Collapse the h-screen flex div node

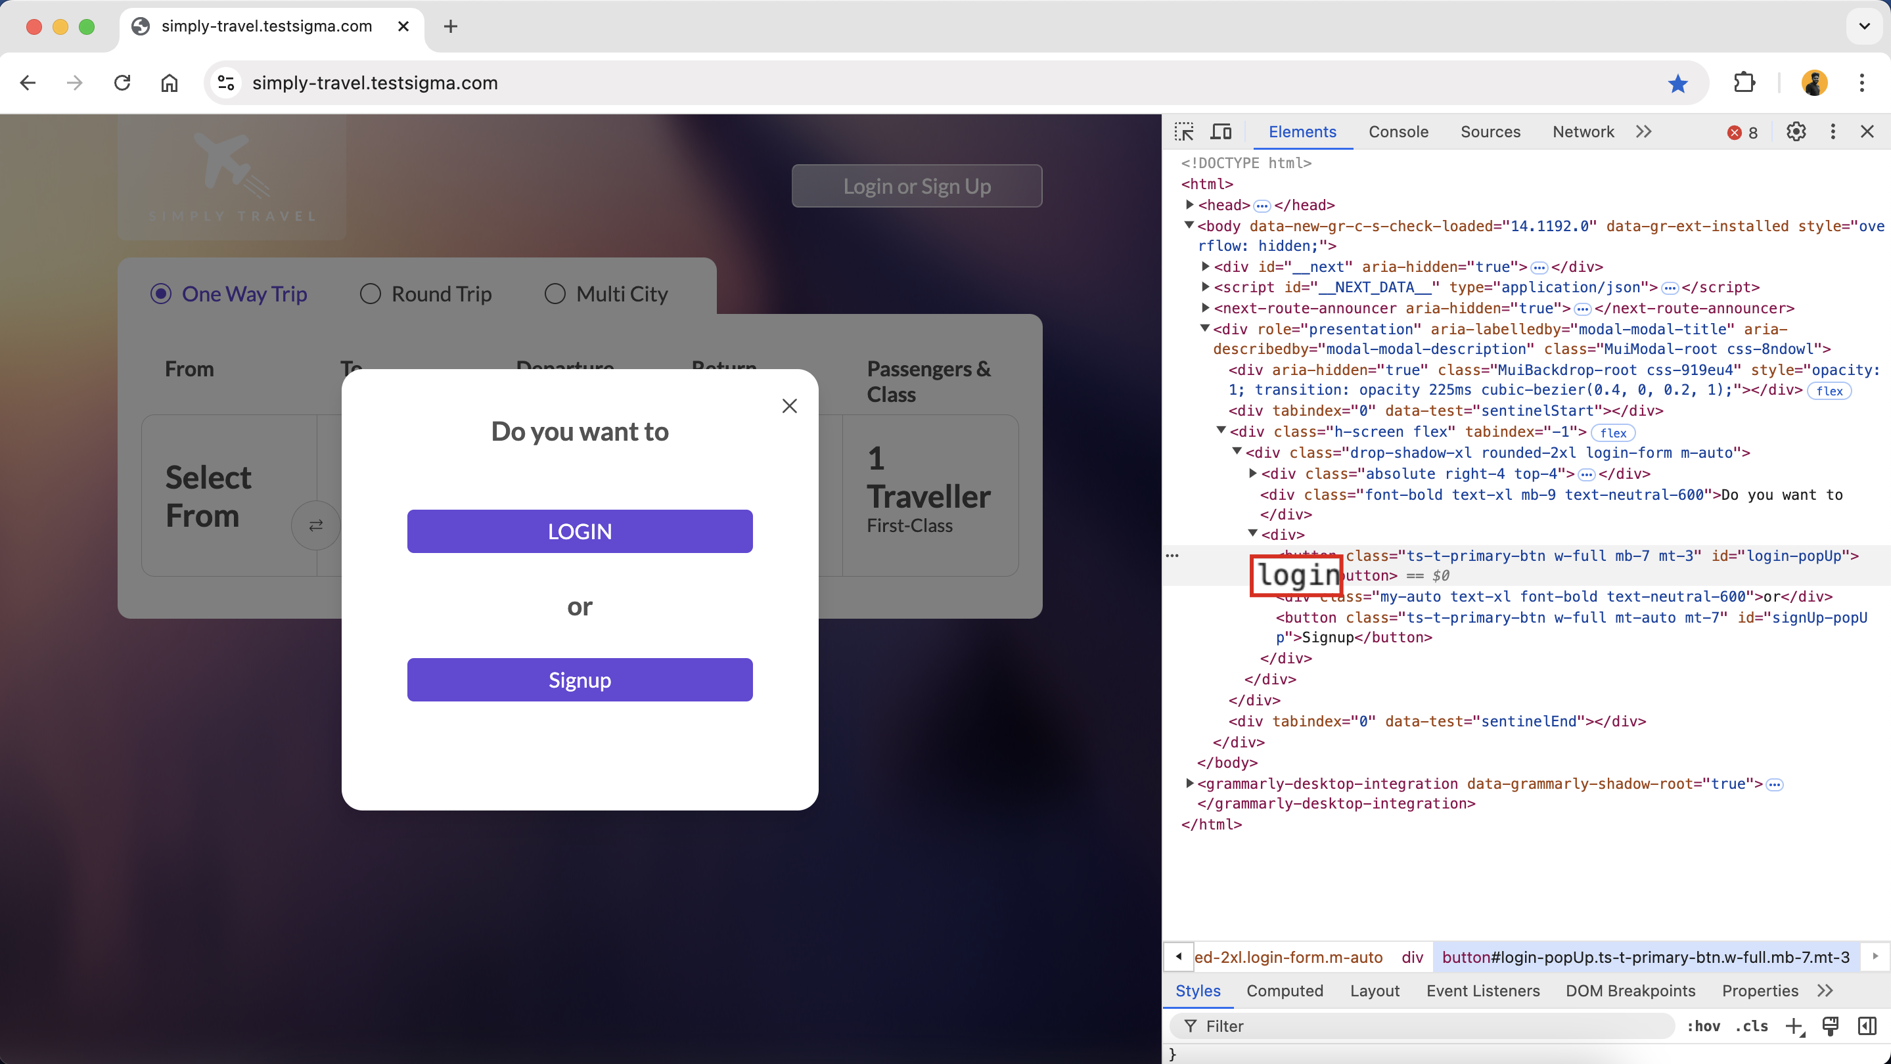pyautogui.click(x=1221, y=431)
